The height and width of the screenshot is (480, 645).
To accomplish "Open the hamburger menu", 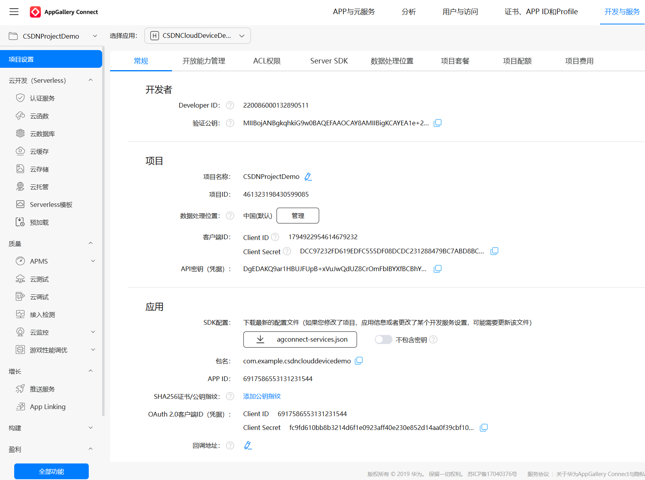I will click(14, 12).
